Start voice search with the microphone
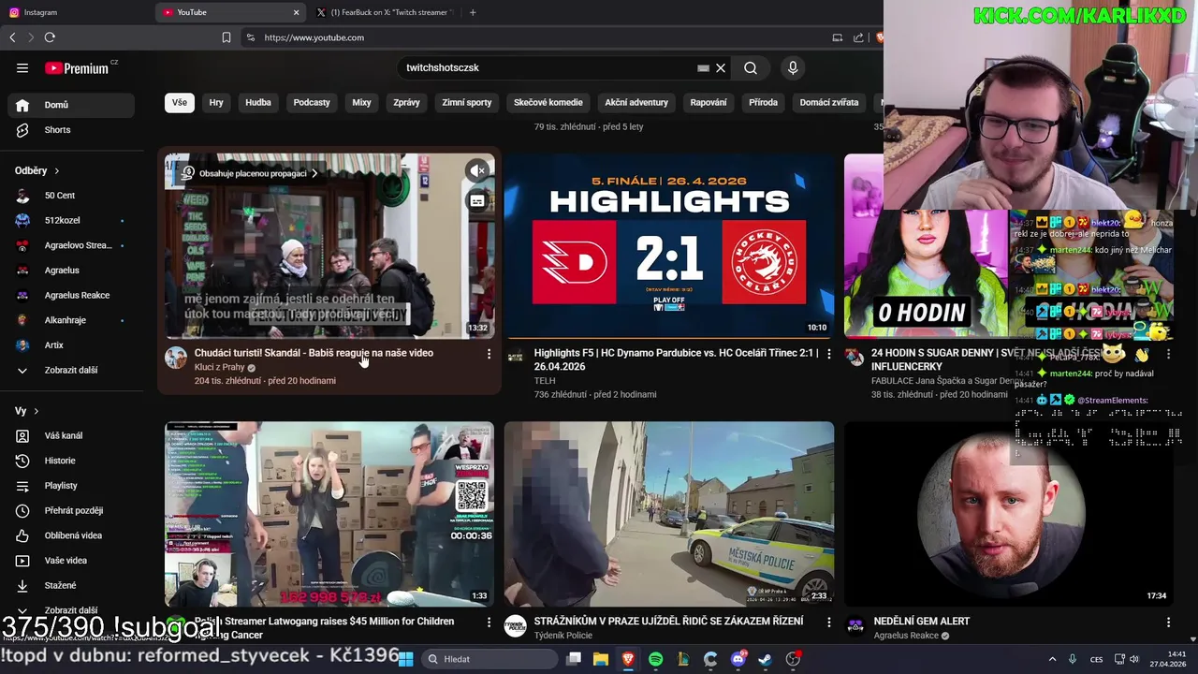Image resolution: width=1198 pixels, height=674 pixels. 793,67
